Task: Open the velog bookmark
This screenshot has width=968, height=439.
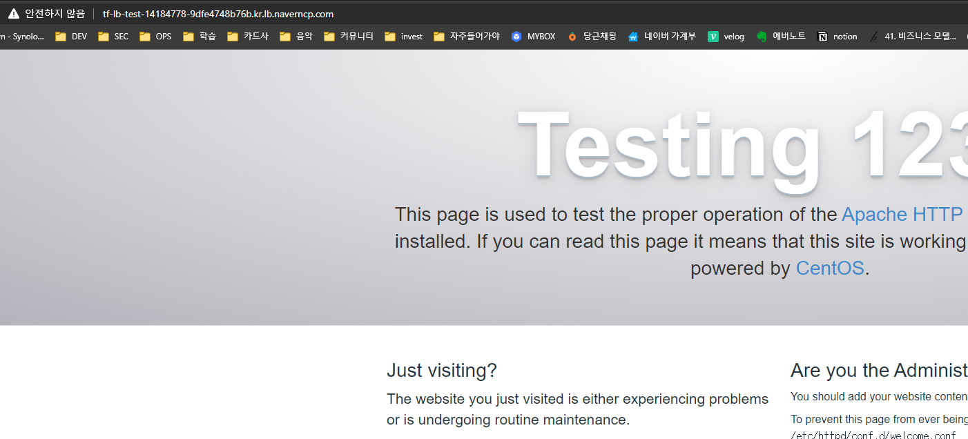Action: (726, 37)
